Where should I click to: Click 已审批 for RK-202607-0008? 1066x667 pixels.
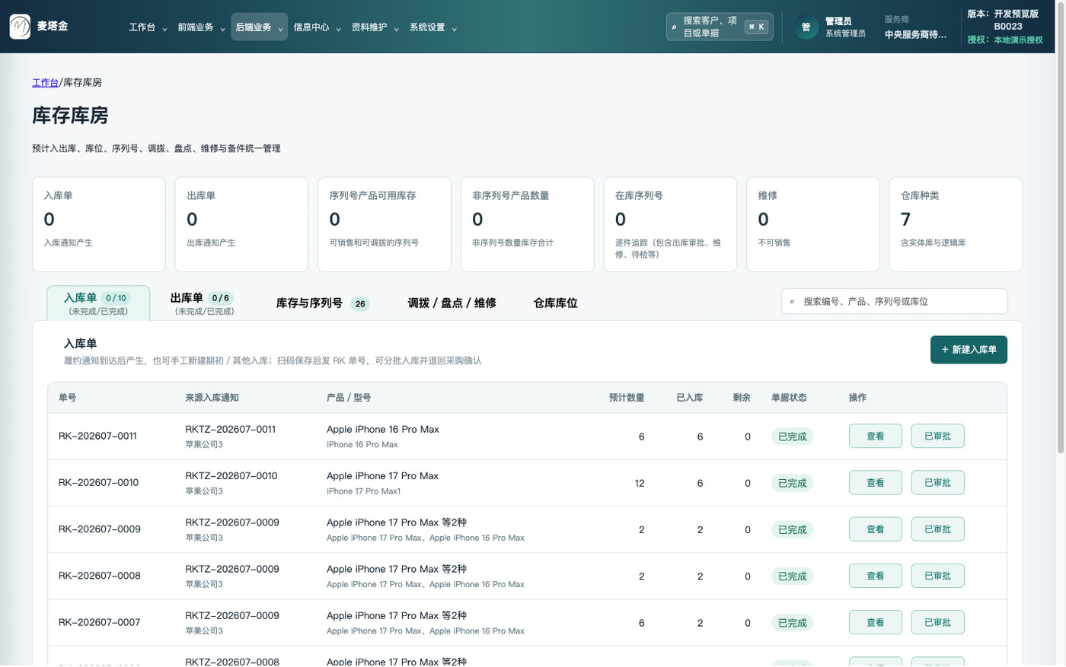938,576
